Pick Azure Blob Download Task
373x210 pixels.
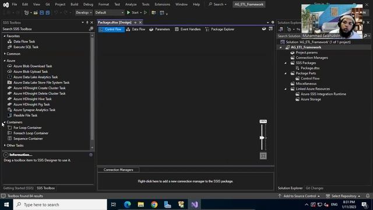click(33, 66)
